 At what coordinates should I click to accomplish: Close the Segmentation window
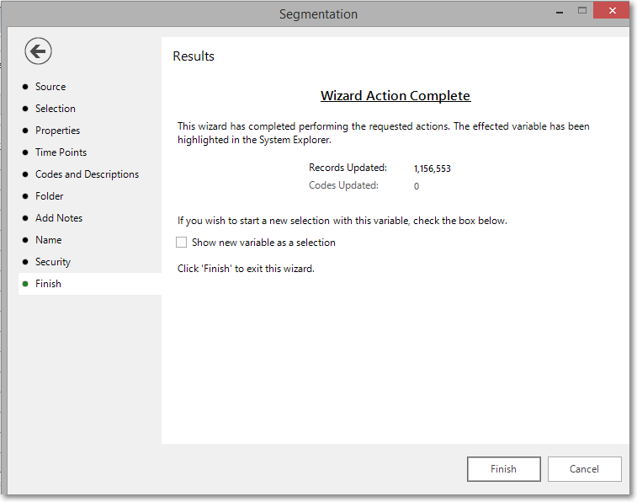click(x=612, y=11)
